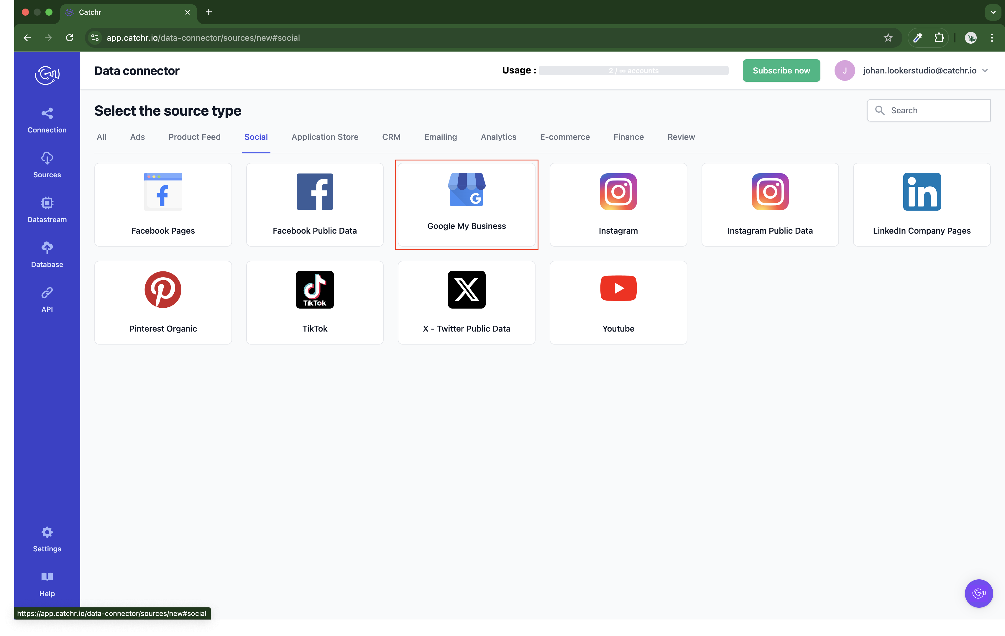Focus the source Search field
The image size is (1005, 636).
point(928,110)
